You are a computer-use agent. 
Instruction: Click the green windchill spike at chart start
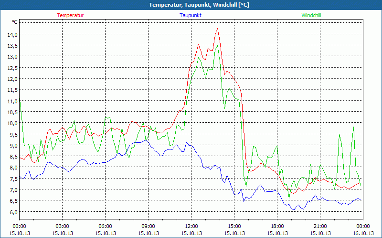click(x=20, y=99)
